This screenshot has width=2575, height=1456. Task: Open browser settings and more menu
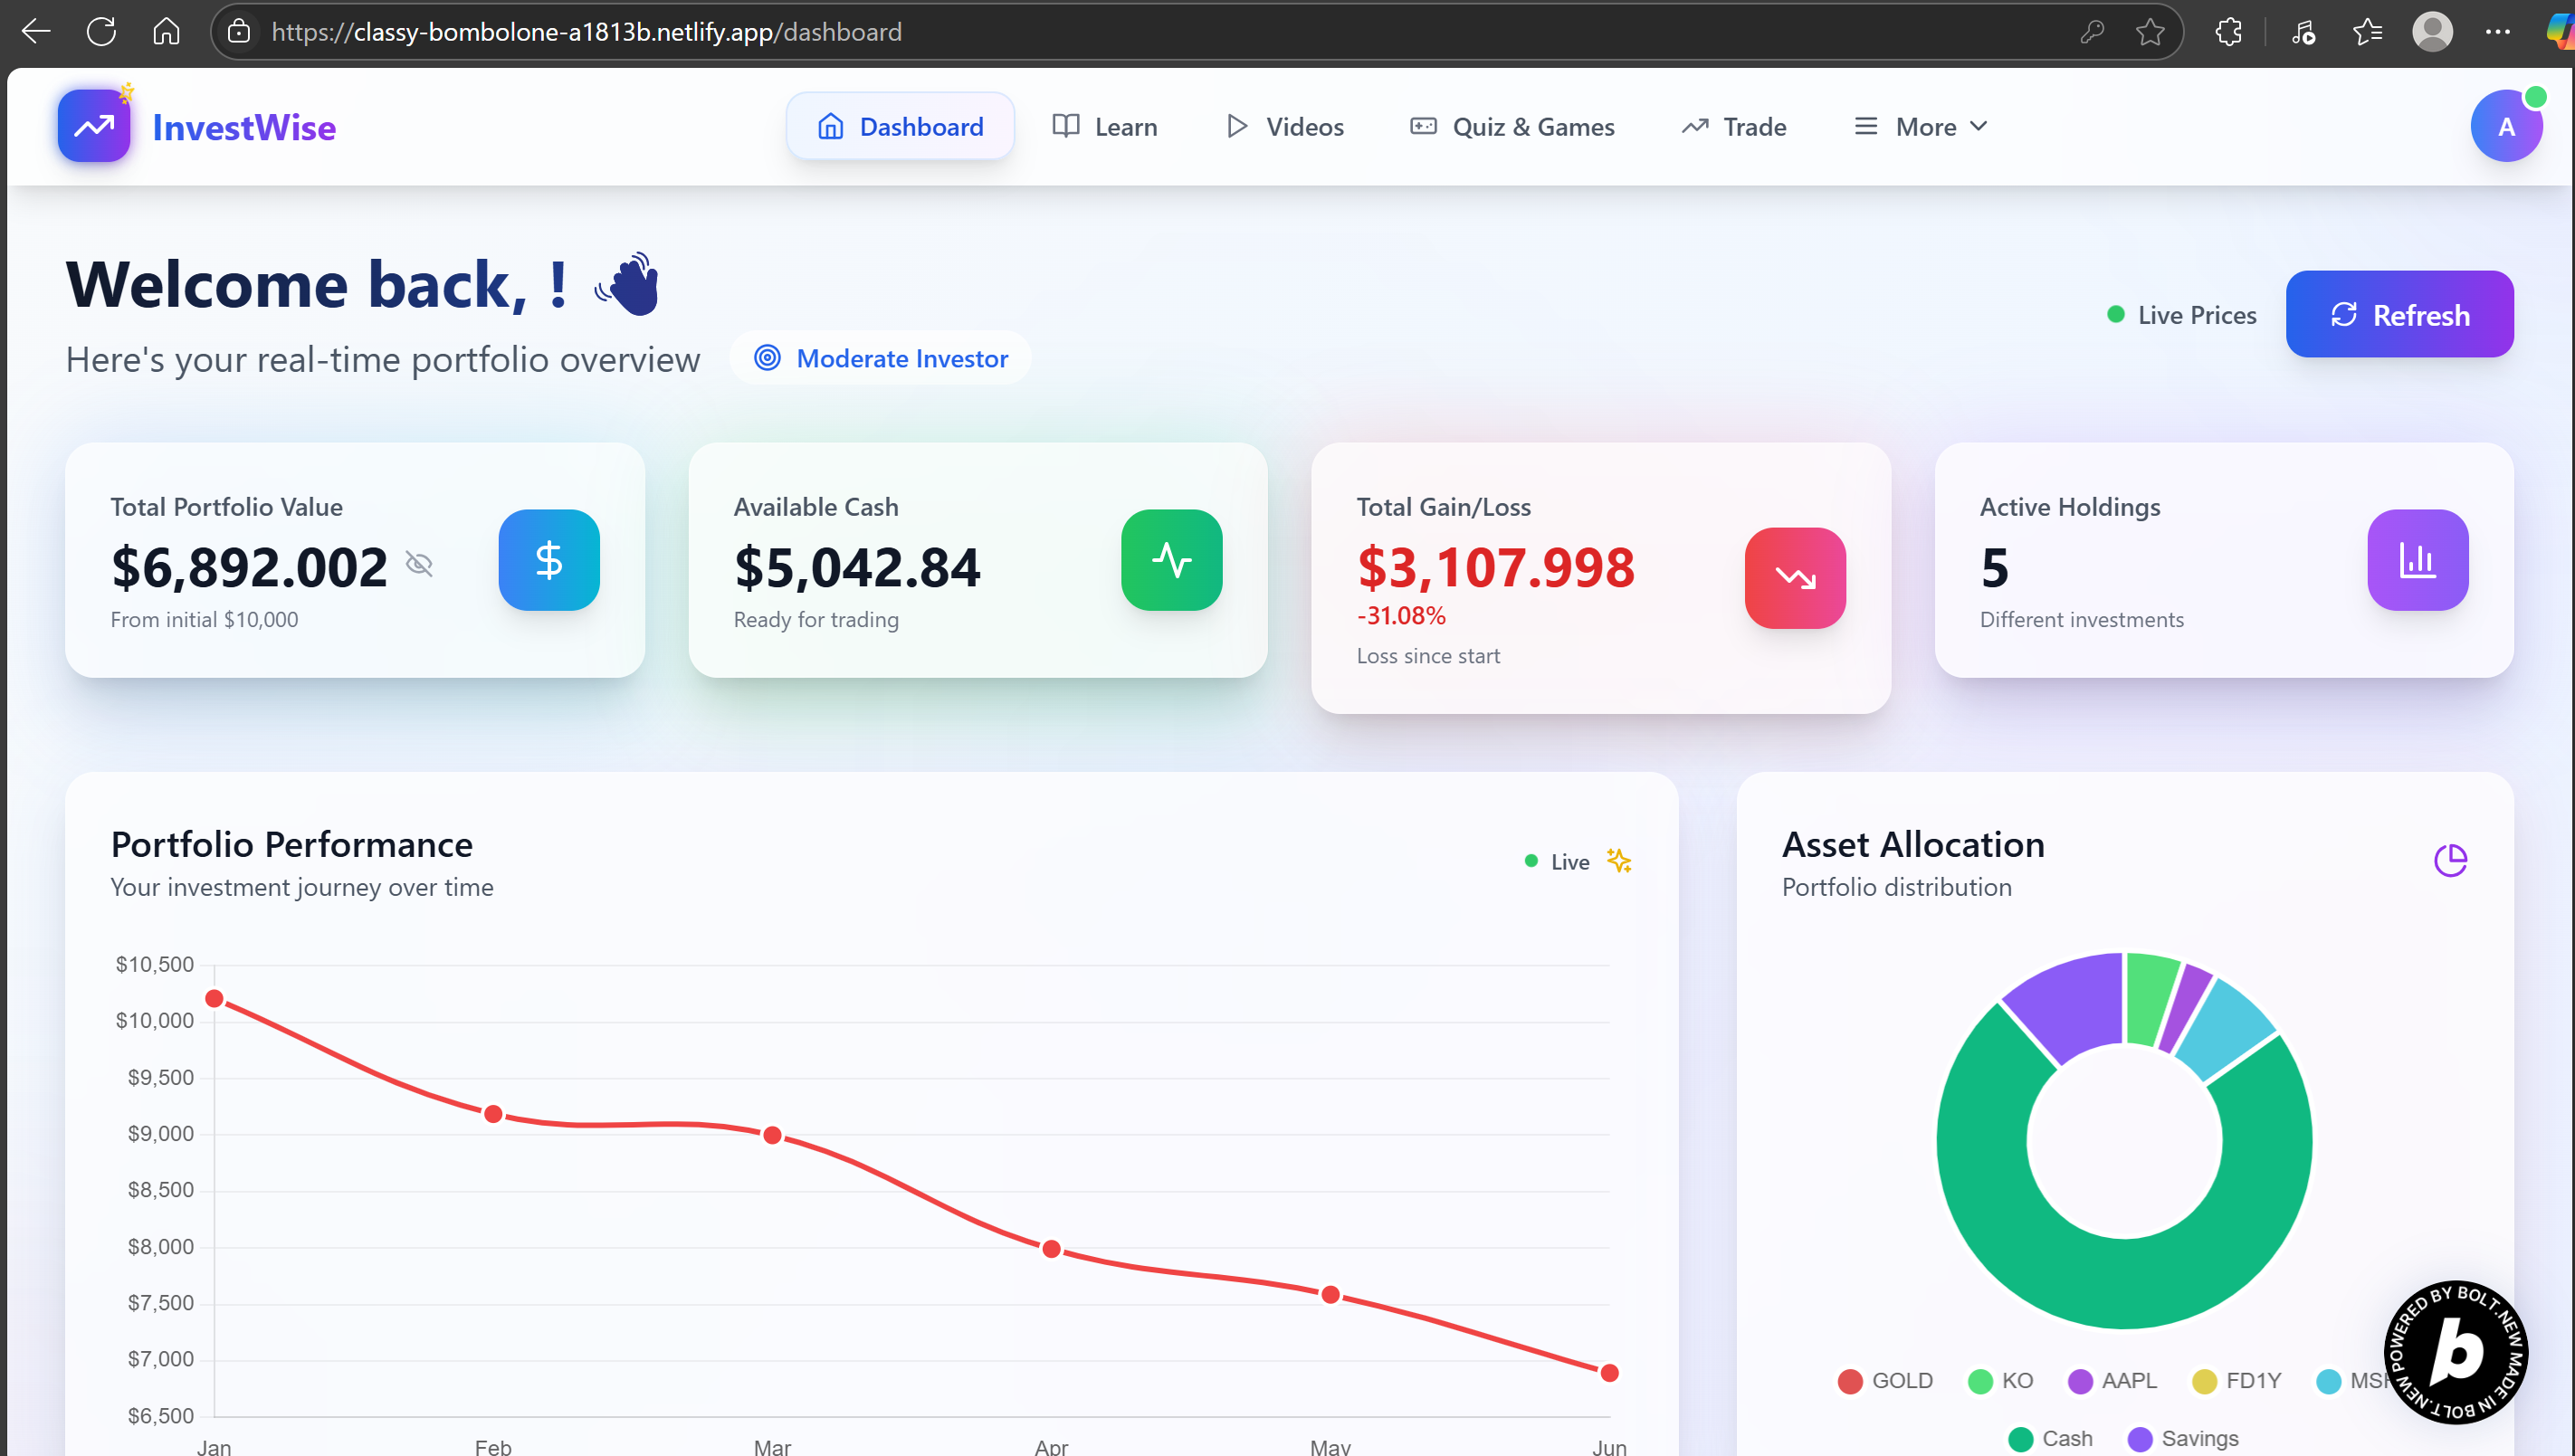point(2496,32)
